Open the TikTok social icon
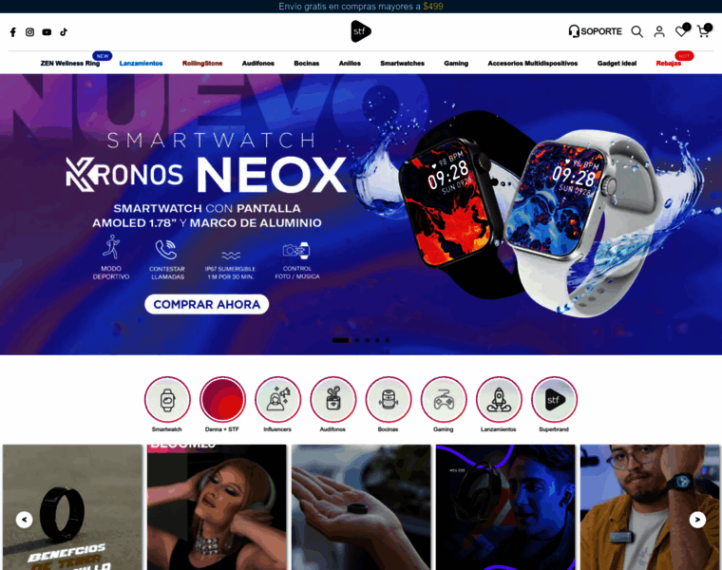The width and height of the screenshot is (722, 570). coord(64,31)
